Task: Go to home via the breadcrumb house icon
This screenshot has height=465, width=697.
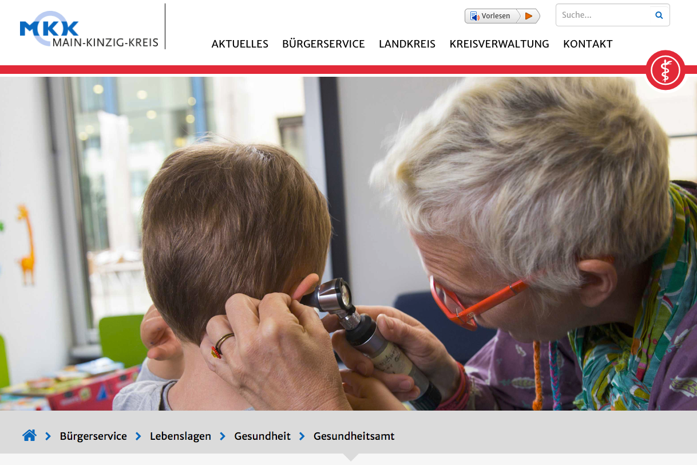Action: 29,436
